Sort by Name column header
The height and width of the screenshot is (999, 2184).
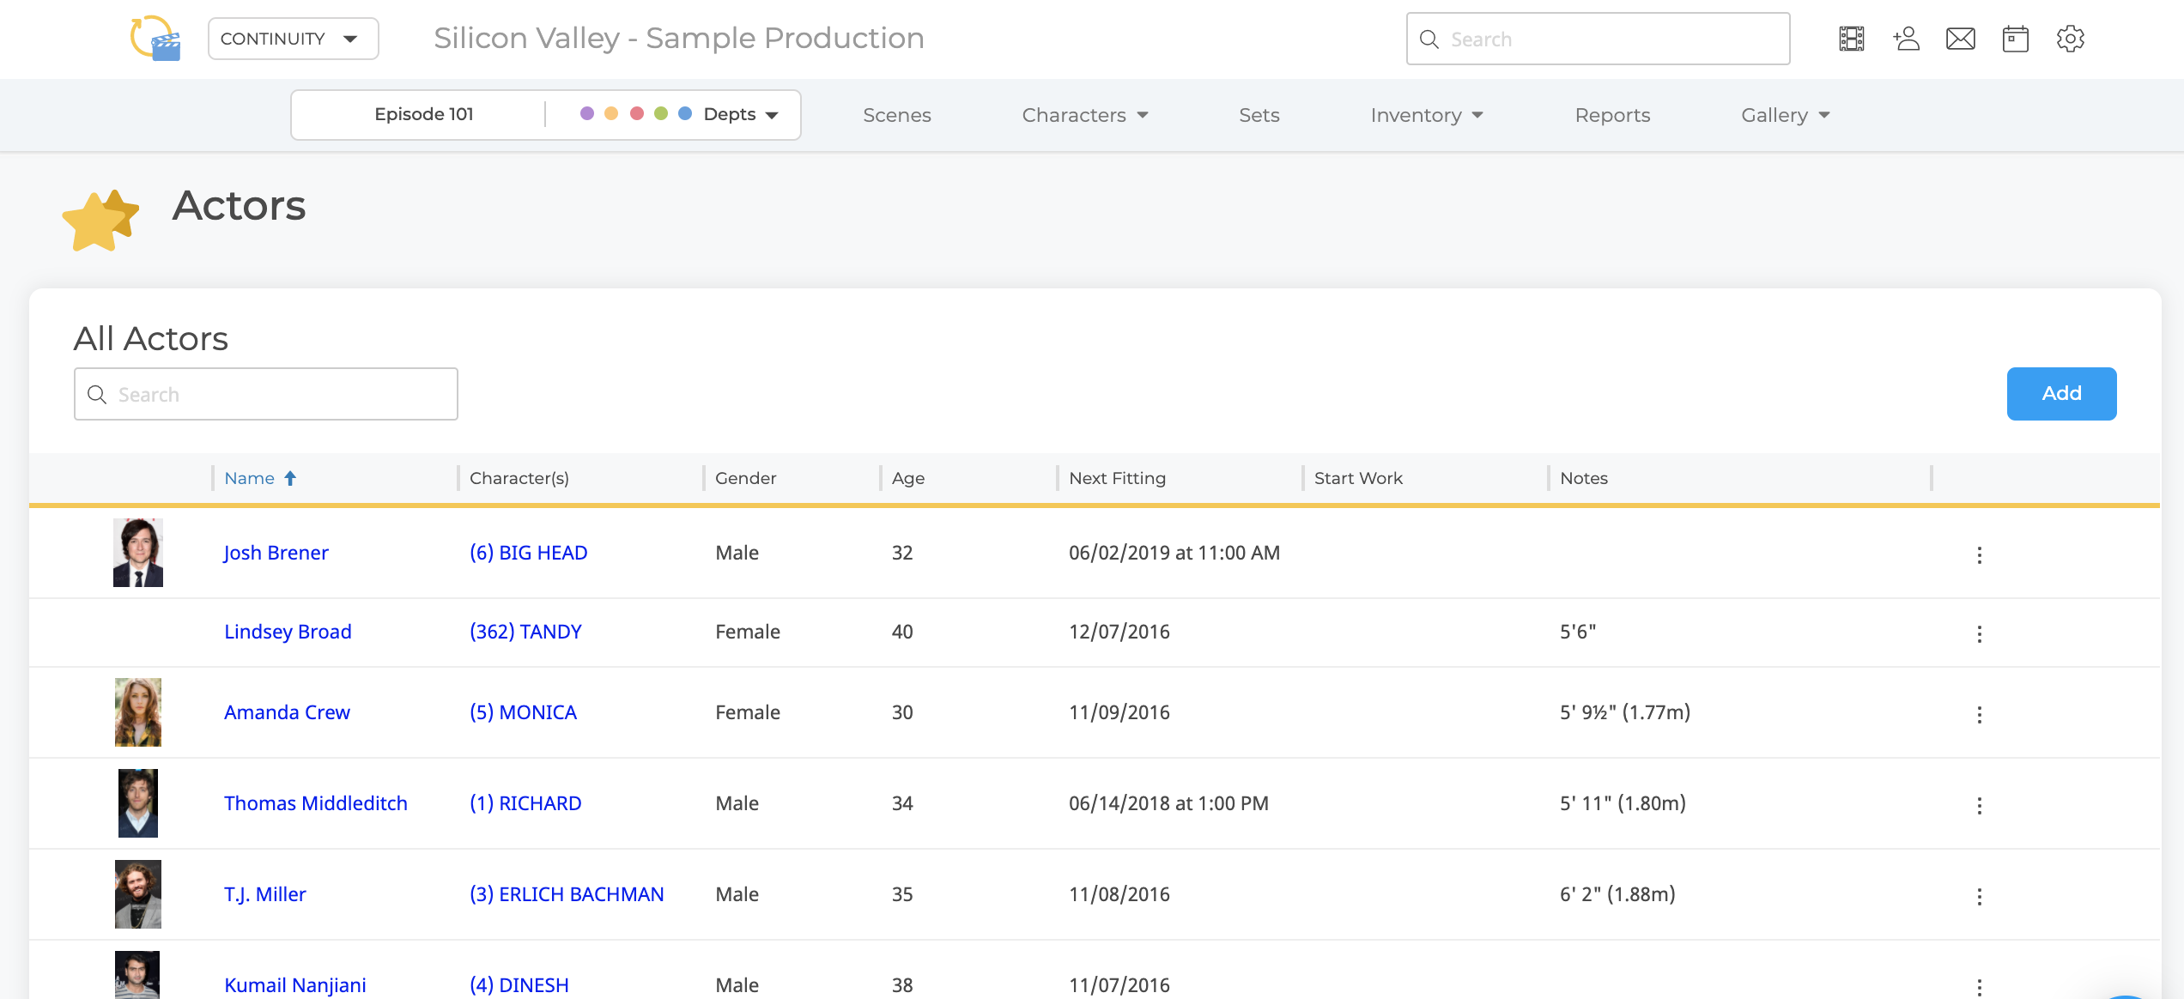pyautogui.click(x=250, y=478)
